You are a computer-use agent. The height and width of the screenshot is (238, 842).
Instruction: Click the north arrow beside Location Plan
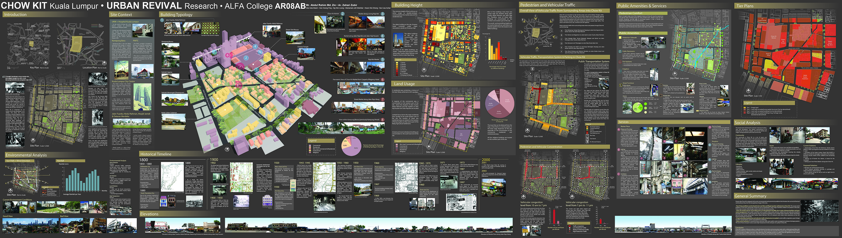click(104, 63)
